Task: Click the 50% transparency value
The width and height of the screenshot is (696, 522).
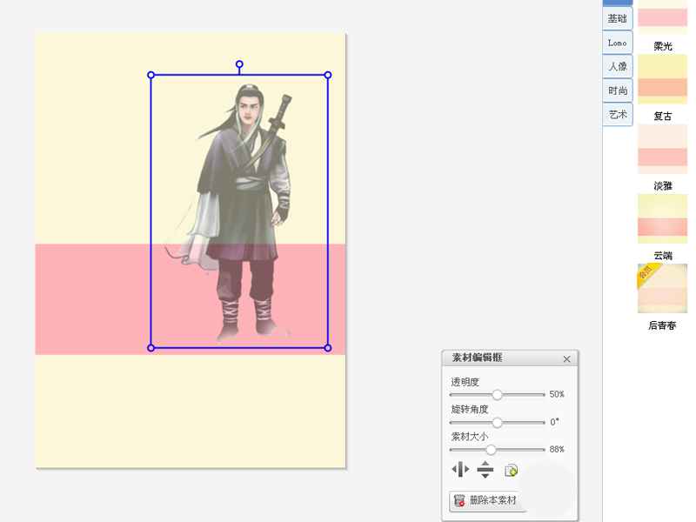Action: [x=557, y=394]
